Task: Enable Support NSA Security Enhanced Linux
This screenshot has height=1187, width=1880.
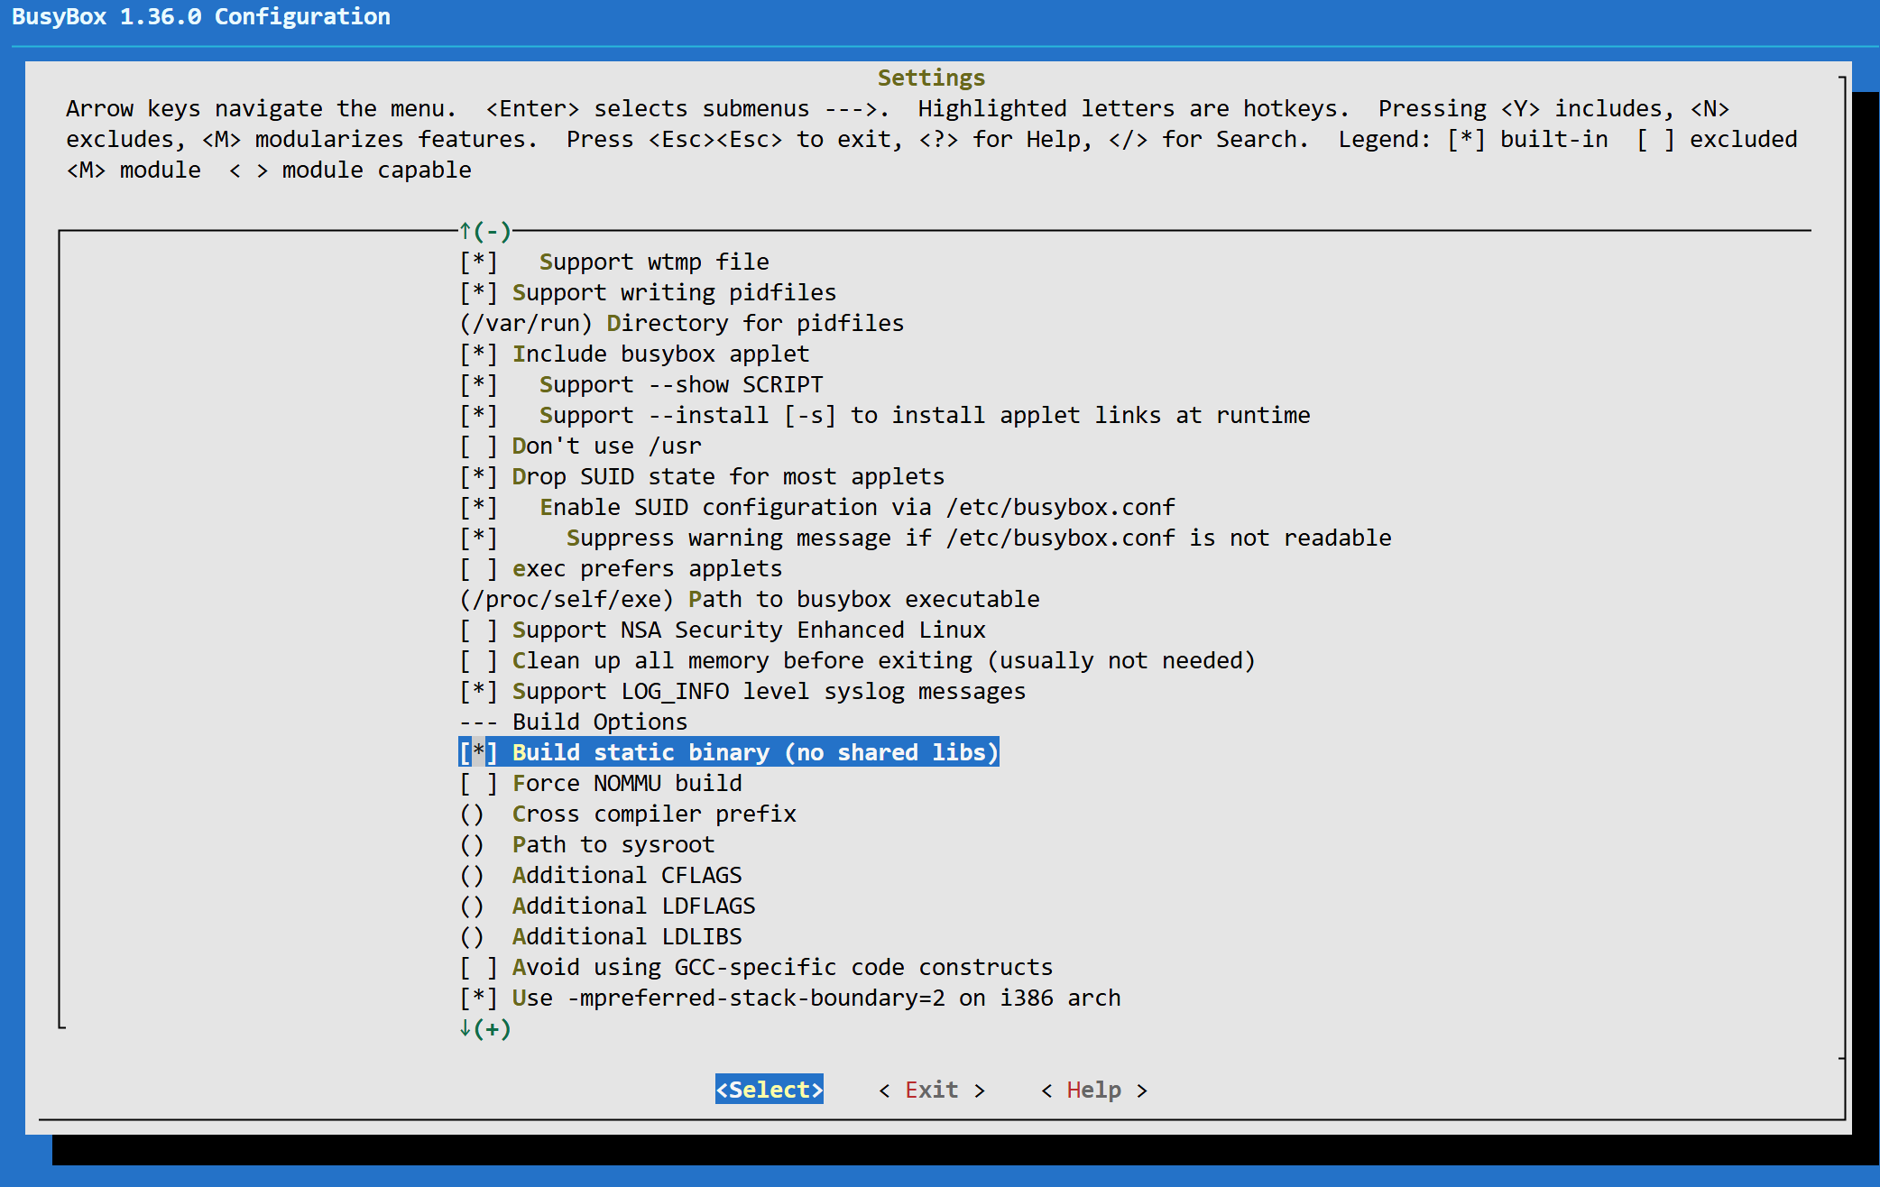Action: point(723,630)
